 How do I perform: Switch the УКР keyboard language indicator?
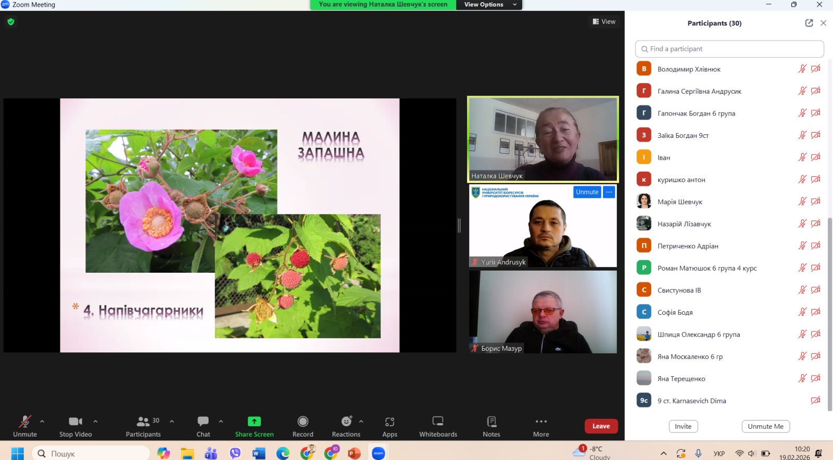click(x=719, y=453)
